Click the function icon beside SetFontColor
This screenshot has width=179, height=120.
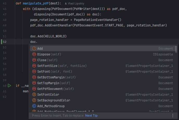pos(34,95)
